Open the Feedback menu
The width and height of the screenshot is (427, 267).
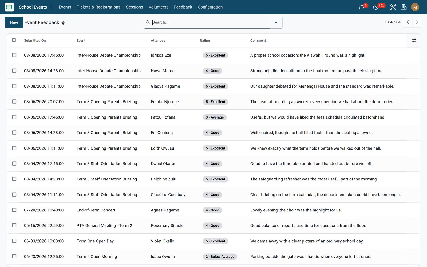pos(183,7)
